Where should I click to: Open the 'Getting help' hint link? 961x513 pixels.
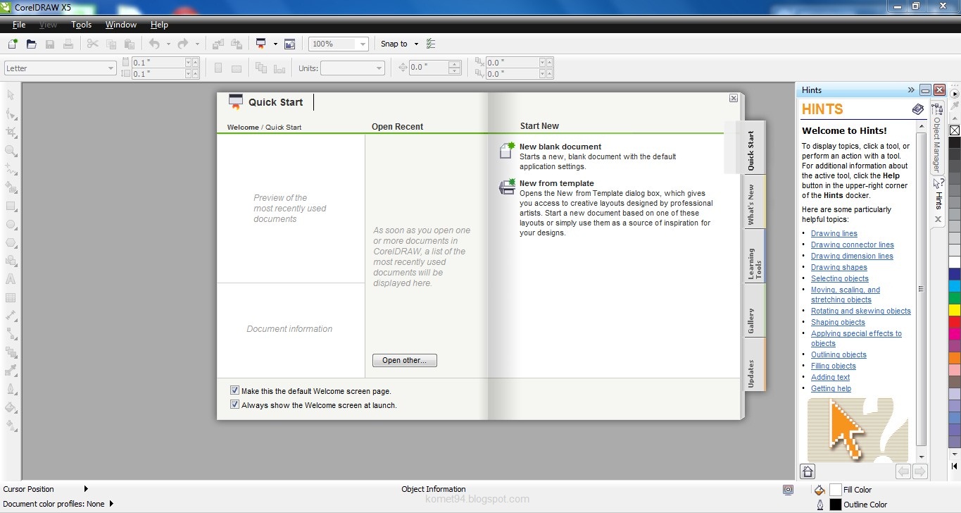831,388
